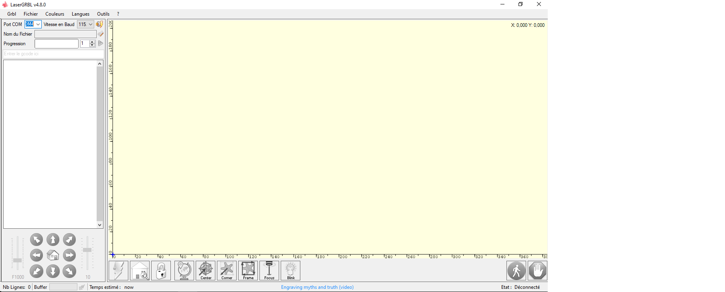Click the Blink lightbulb button
The height and width of the screenshot is (292, 725).
click(291, 271)
